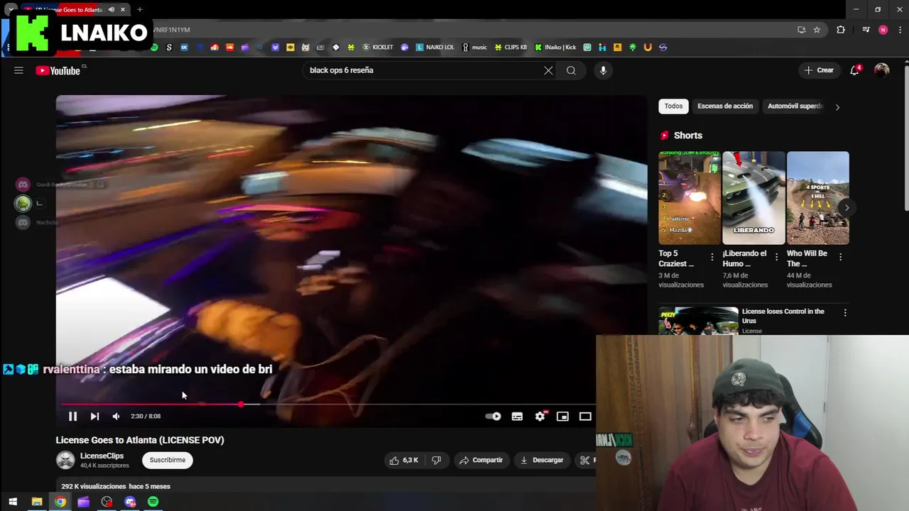Open the NAIKO LOL bookmark
Image resolution: width=909 pixels, height=511 pixels.
(435, 48)
